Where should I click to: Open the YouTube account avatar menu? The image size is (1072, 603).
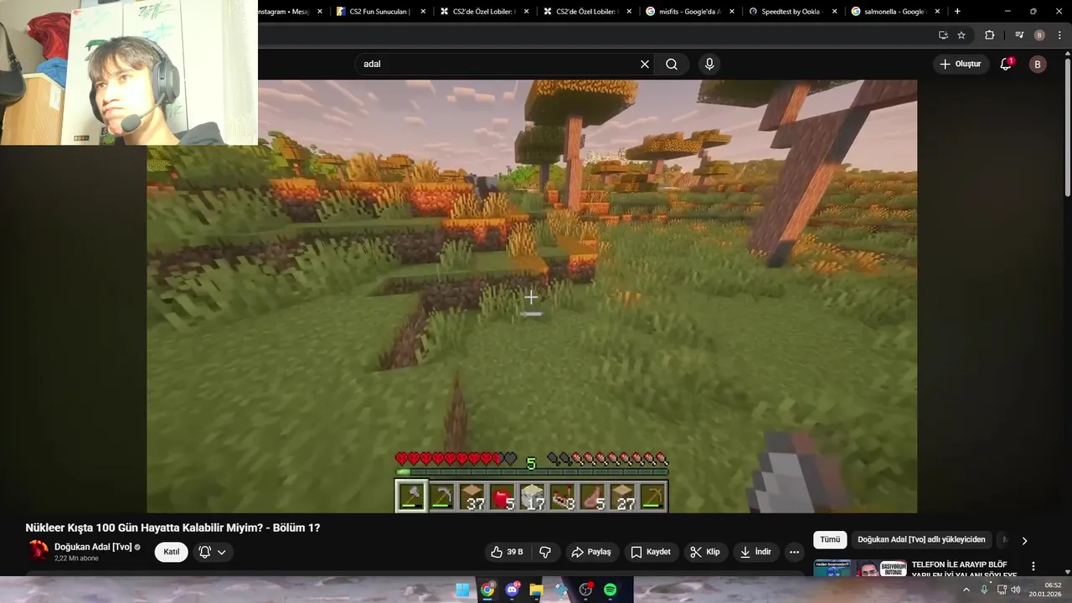tap(1038, 64)
